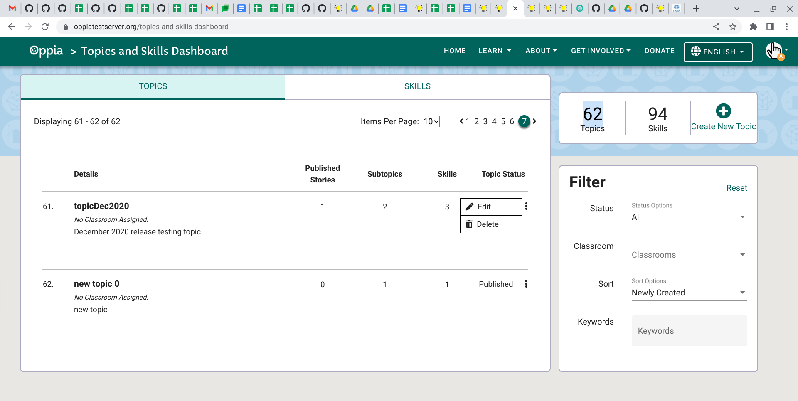
Task: Open the GET INVOLVED menu
Action: [600, 51]
